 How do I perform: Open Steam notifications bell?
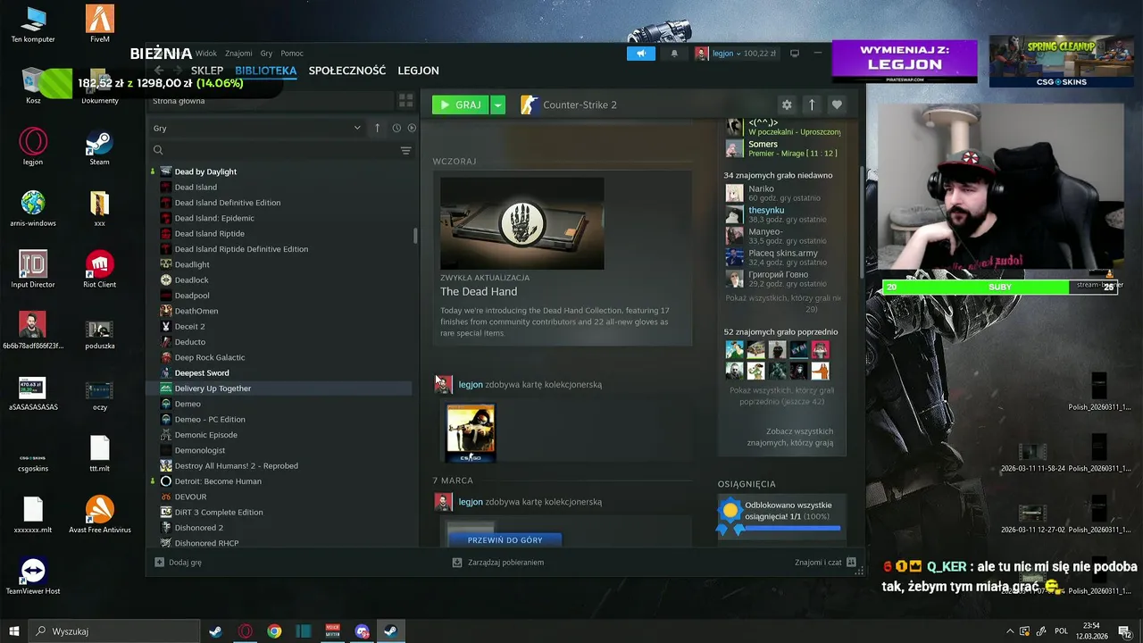point(674,54)
